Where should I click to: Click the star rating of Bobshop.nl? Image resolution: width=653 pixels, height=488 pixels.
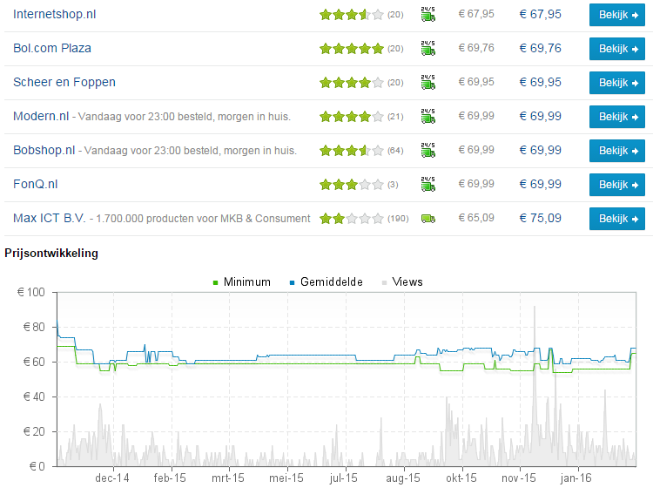click(x=352, y=151)
